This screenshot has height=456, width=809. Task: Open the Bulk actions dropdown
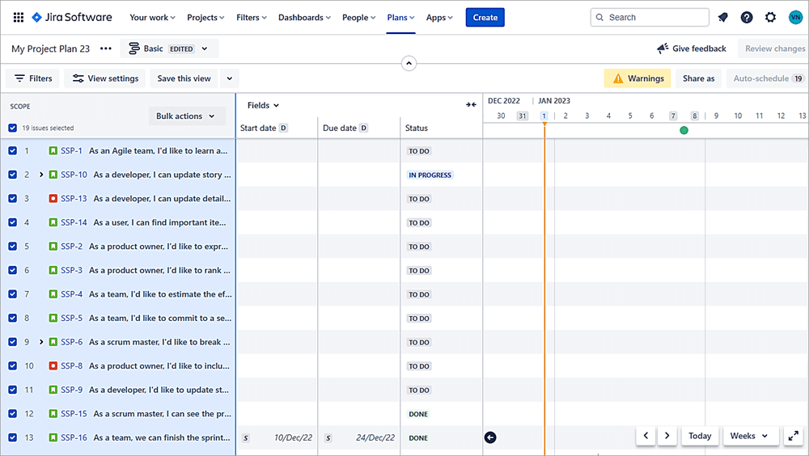[186, 116]
